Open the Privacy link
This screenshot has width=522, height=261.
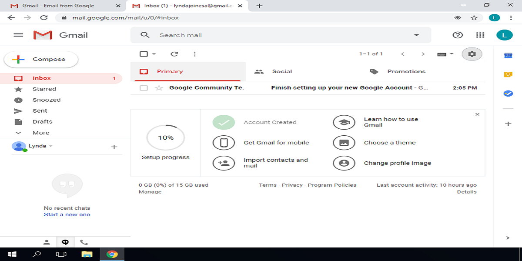pos(292,185)
